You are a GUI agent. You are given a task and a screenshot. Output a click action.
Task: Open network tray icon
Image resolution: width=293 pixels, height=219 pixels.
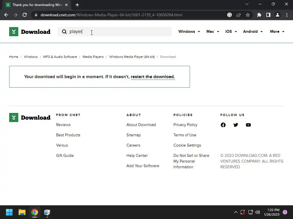click(250, 212)
